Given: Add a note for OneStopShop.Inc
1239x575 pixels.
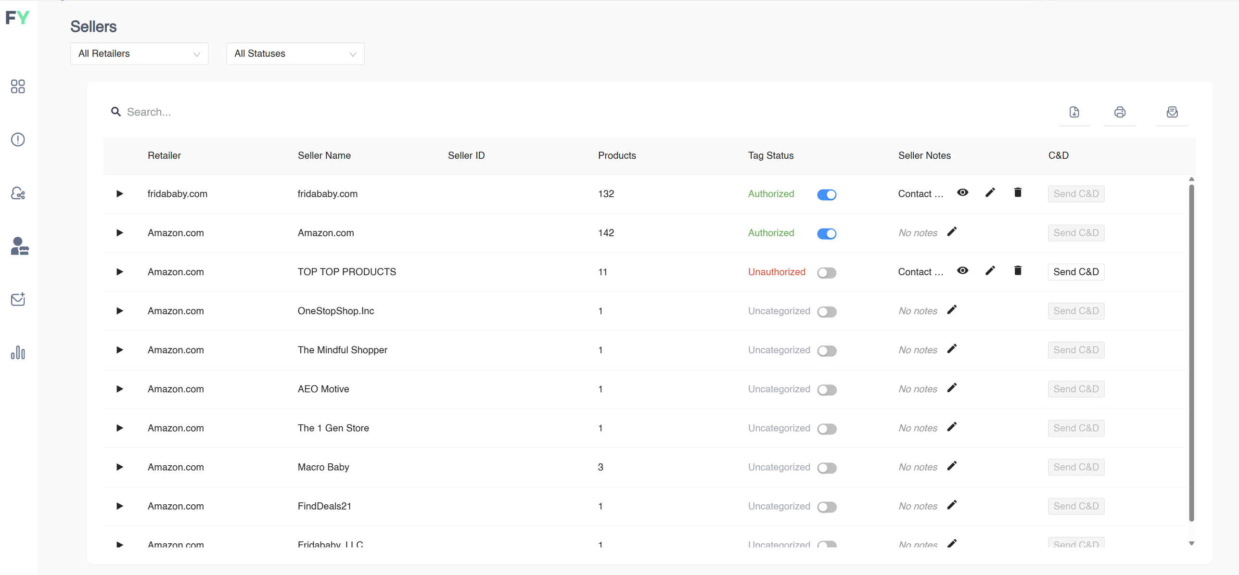Looking at the screenshot, I should [x=952, y=310].
